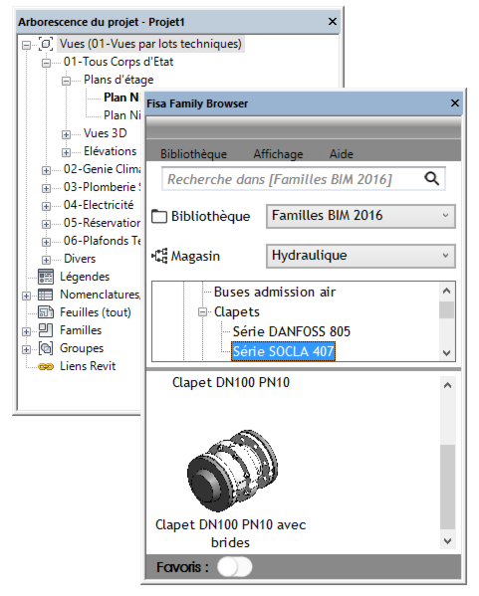Click in the Recherche dans Familles field
Image resolution: width=479 pixels, height=596 pixels.
click(293, 179)
